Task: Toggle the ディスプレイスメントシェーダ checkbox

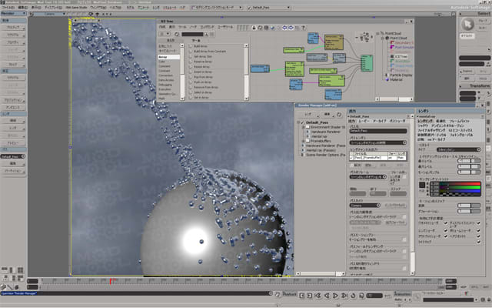Action: click(x=478, y=223)
